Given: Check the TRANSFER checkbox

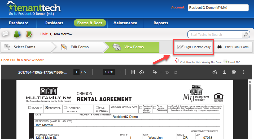Looking at the screenshot, I should (65, 107).
